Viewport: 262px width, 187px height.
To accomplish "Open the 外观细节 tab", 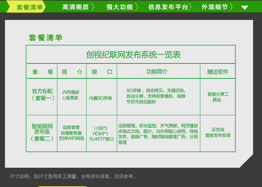I will [215, 7].
